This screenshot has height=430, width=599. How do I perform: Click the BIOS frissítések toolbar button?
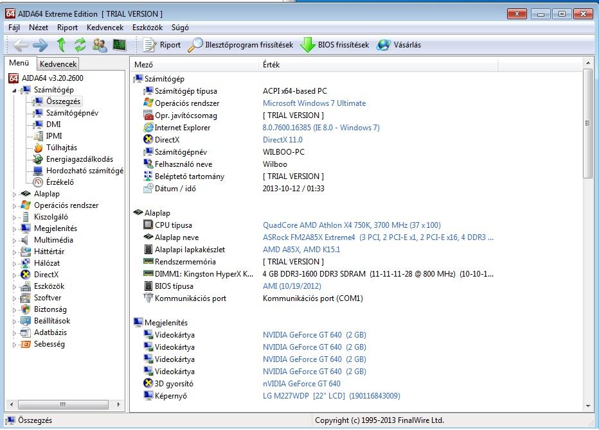click(x=335, y=45)
